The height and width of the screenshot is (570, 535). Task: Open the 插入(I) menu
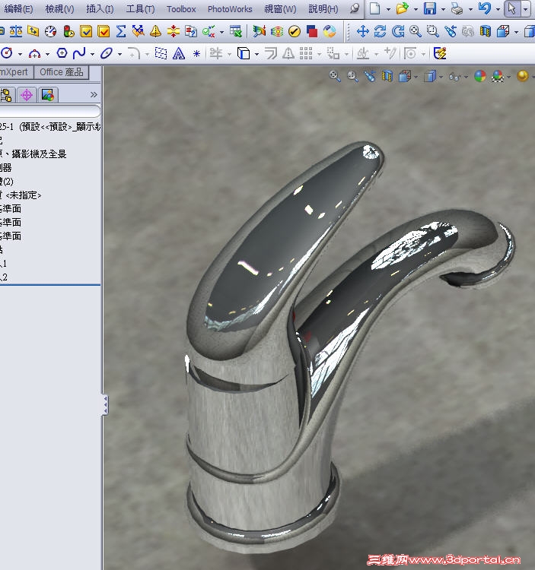pyautogui.click(x=100, y=8)
